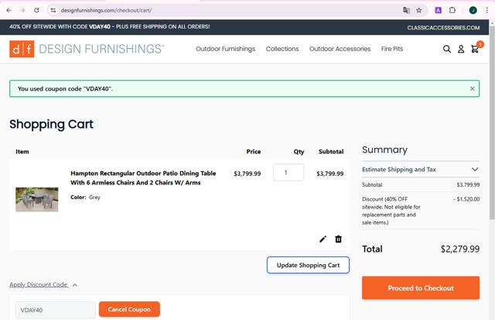Open the Chrome profile avatar
Screen dimensions: 495x320
coord(473,10)
